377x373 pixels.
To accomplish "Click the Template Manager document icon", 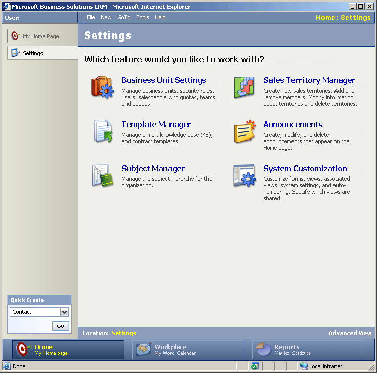I will (x=103, y=131).
